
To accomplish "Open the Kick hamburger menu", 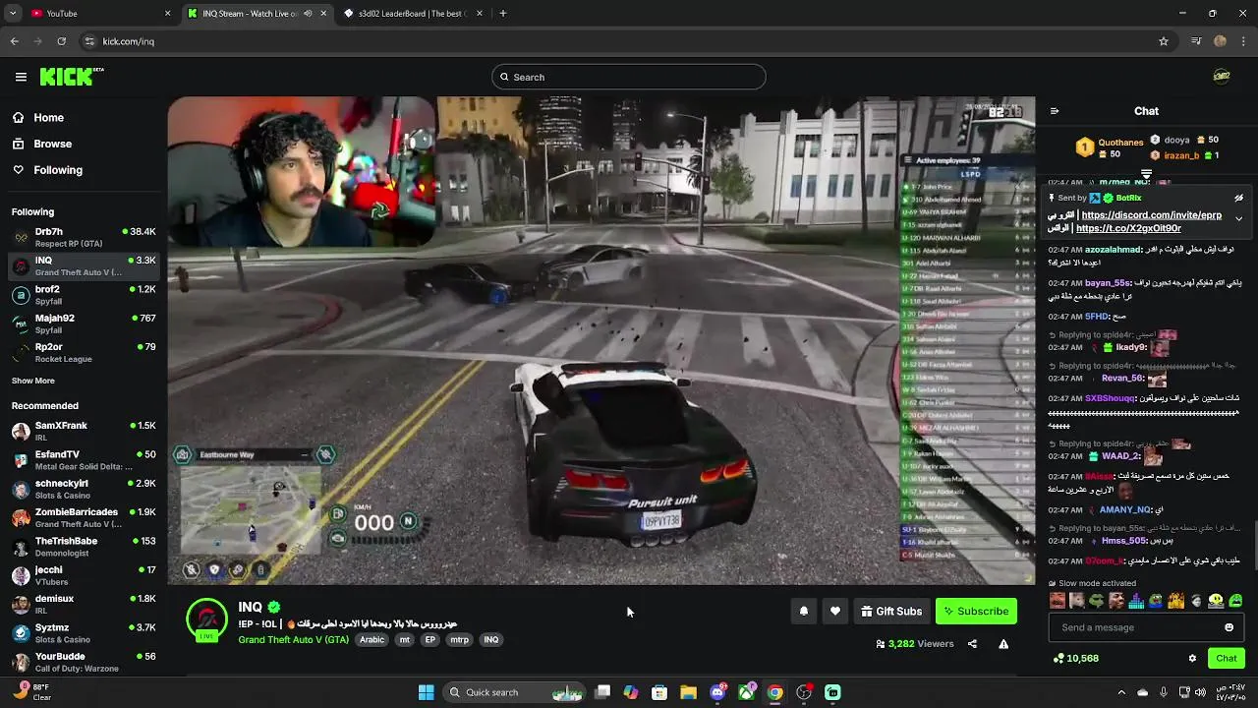I will 21,77.
